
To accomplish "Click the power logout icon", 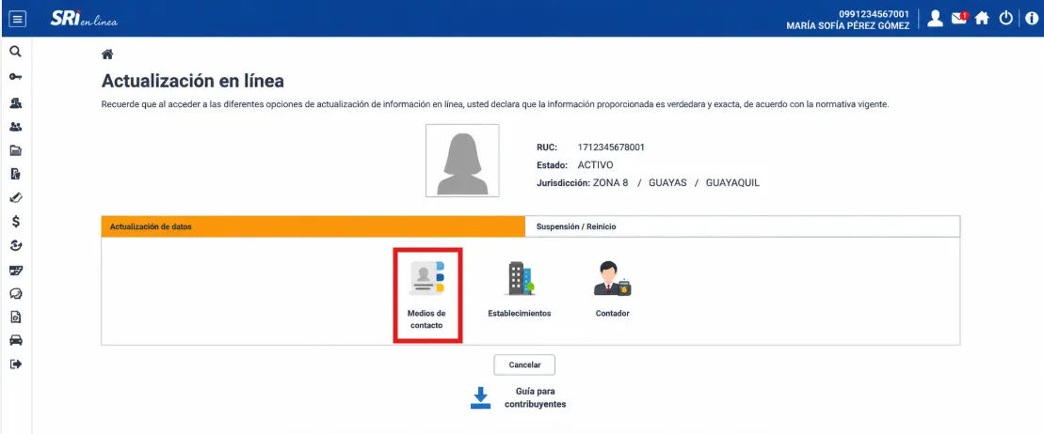I will [x=1005, y=19].
